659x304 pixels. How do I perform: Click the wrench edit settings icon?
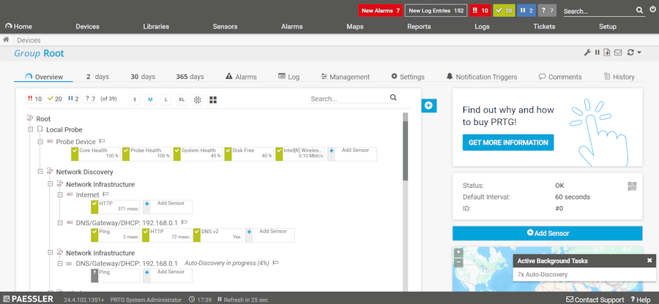coord(587,53)
